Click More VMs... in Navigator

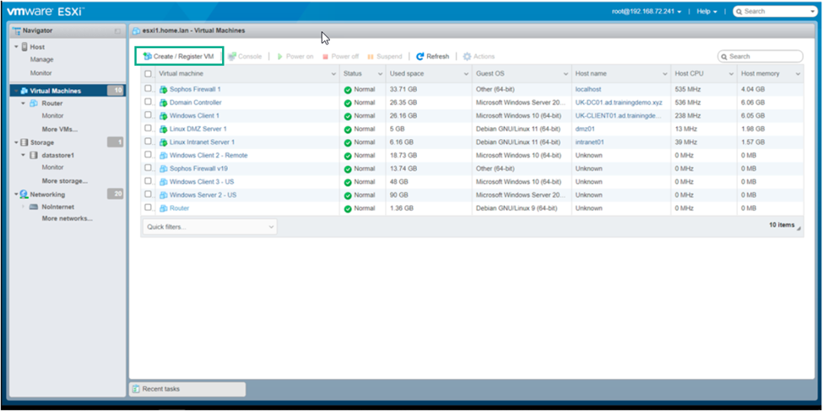tap(60, 129)
